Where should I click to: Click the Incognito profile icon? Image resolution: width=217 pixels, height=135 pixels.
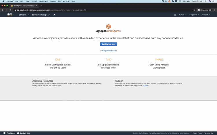pos(199,10)
